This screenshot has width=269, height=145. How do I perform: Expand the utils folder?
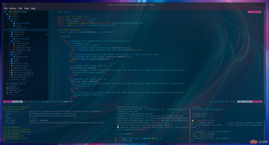[10, 61]
